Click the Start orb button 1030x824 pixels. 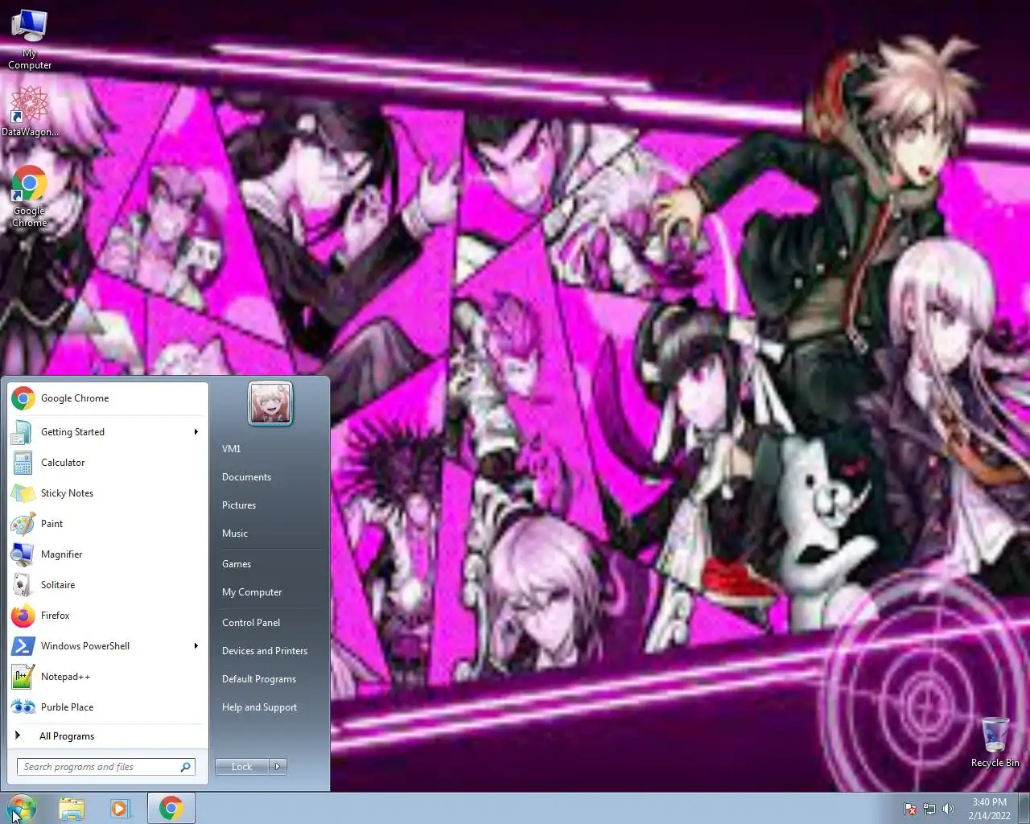(21, 808)
